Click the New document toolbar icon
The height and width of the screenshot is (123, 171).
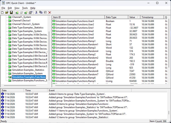[x=2, y=13]
